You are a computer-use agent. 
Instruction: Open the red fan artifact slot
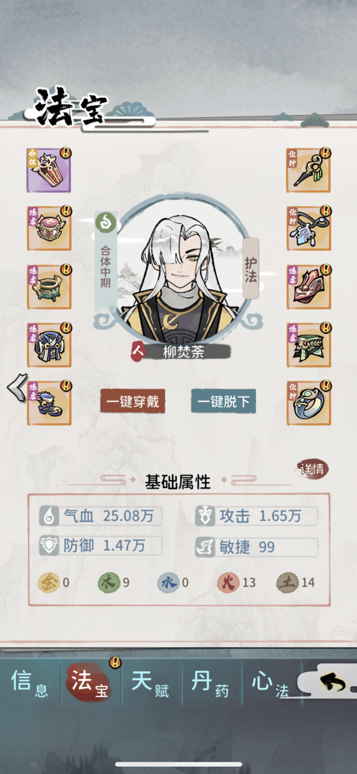click(309, 287)
